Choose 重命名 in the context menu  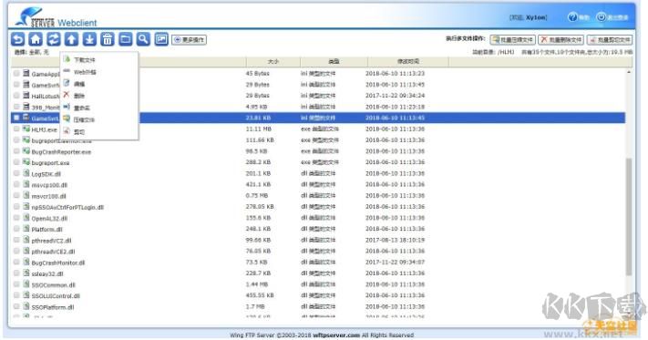click(x=81, y=108)
